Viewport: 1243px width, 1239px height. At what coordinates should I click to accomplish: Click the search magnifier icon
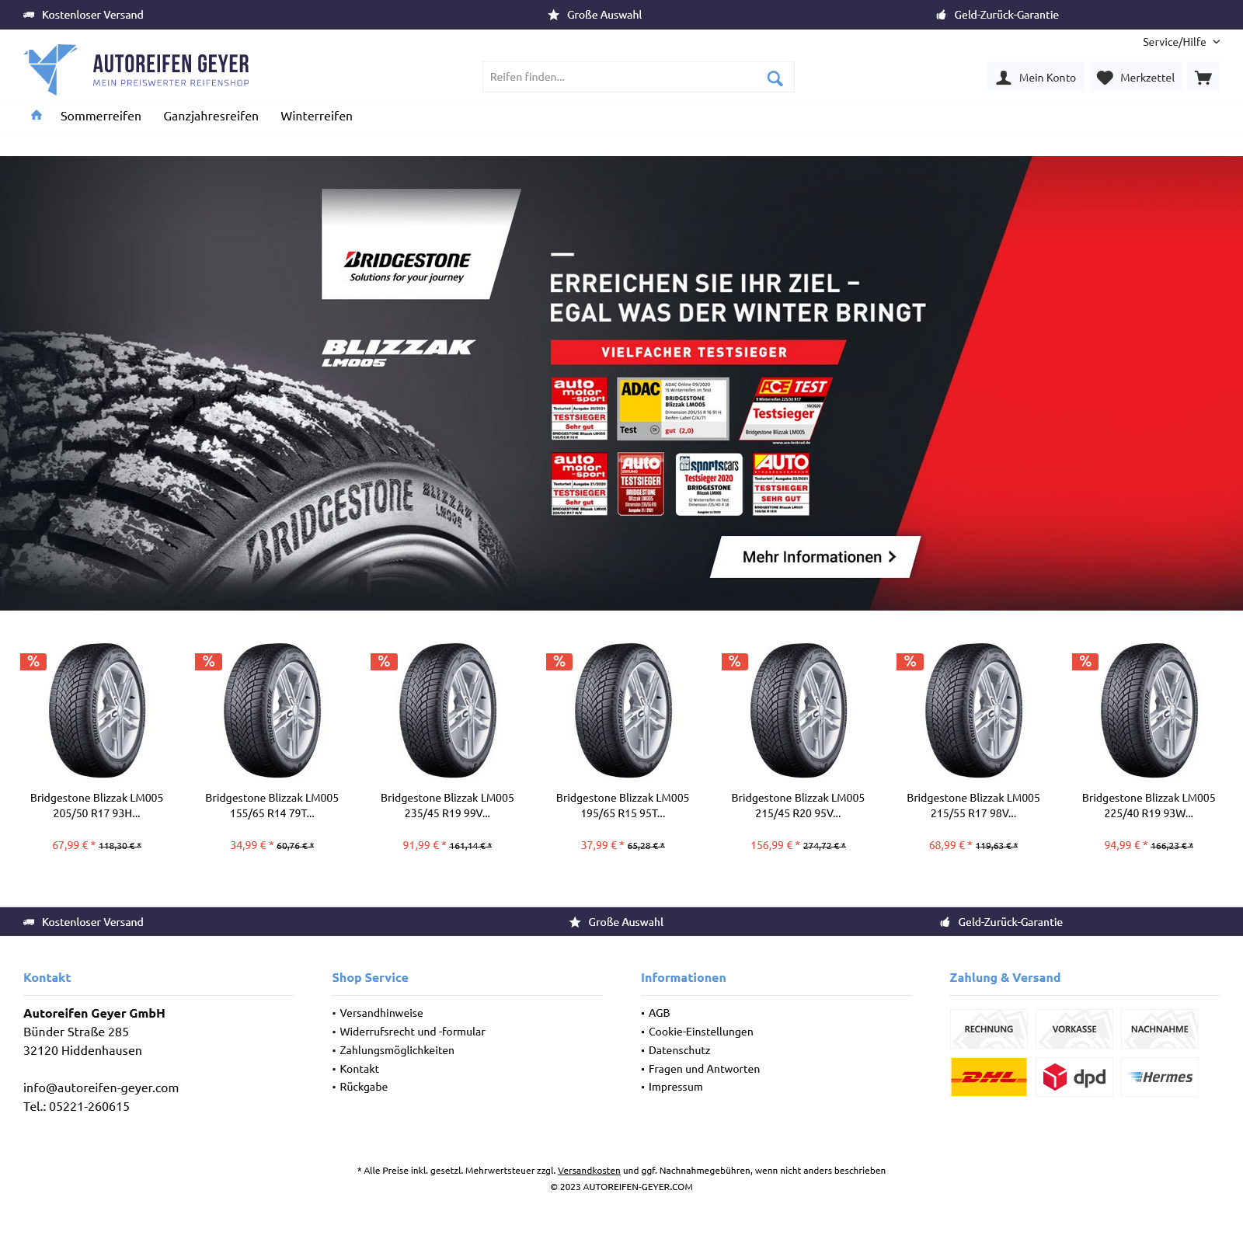pos(775,78)
